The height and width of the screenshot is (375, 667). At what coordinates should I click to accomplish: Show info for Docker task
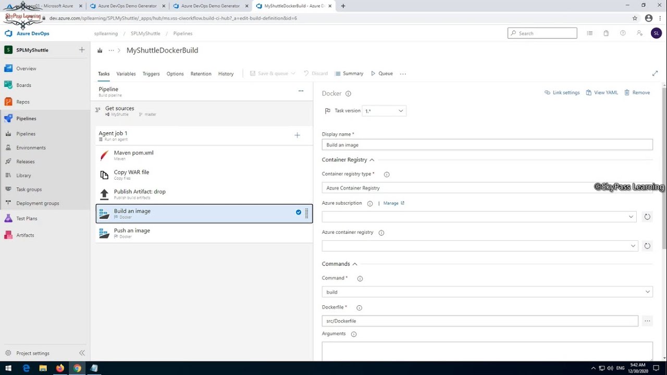[348, 94]
